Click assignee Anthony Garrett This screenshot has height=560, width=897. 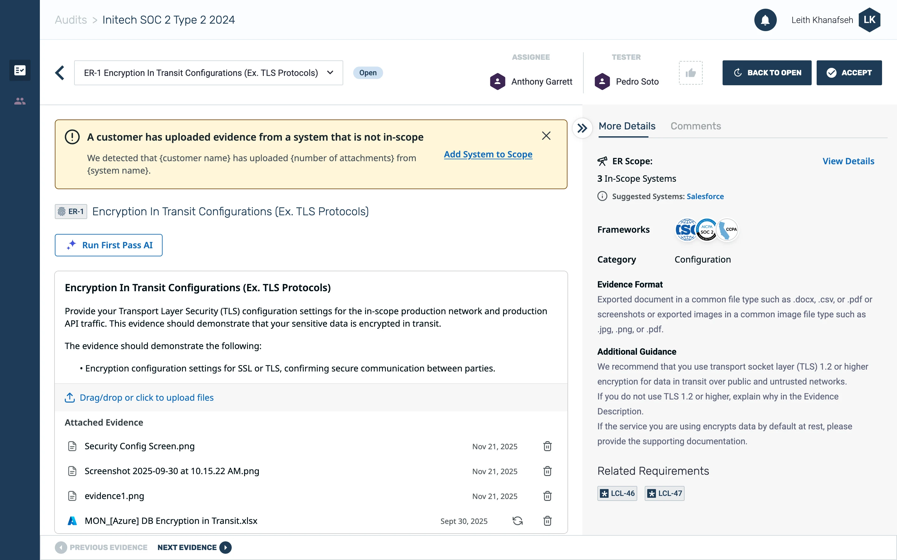531,82
